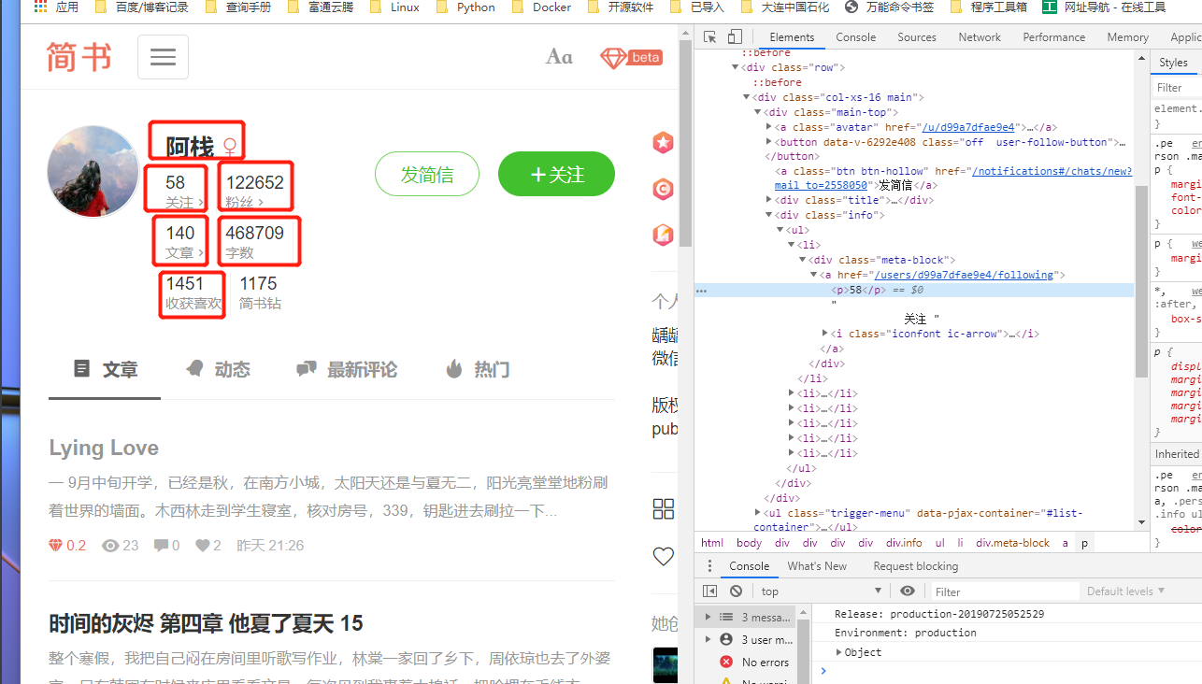Select the 热门 tab on profile

coord(478,370)
